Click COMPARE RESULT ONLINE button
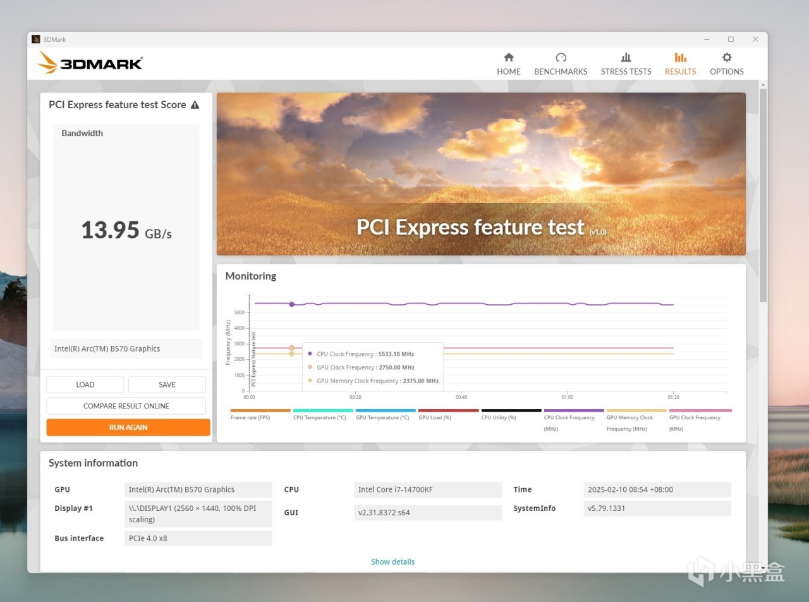The image size is (809, 602). coord(126,406)
